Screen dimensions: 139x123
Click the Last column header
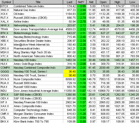(70, 2)
